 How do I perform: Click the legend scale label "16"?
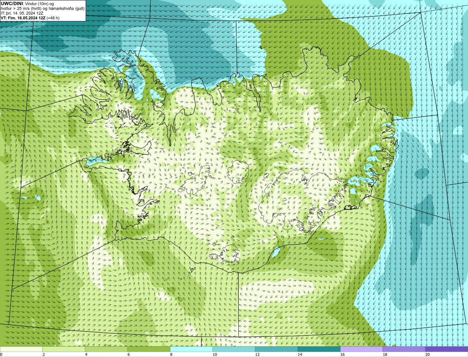(x=342, y=354)
